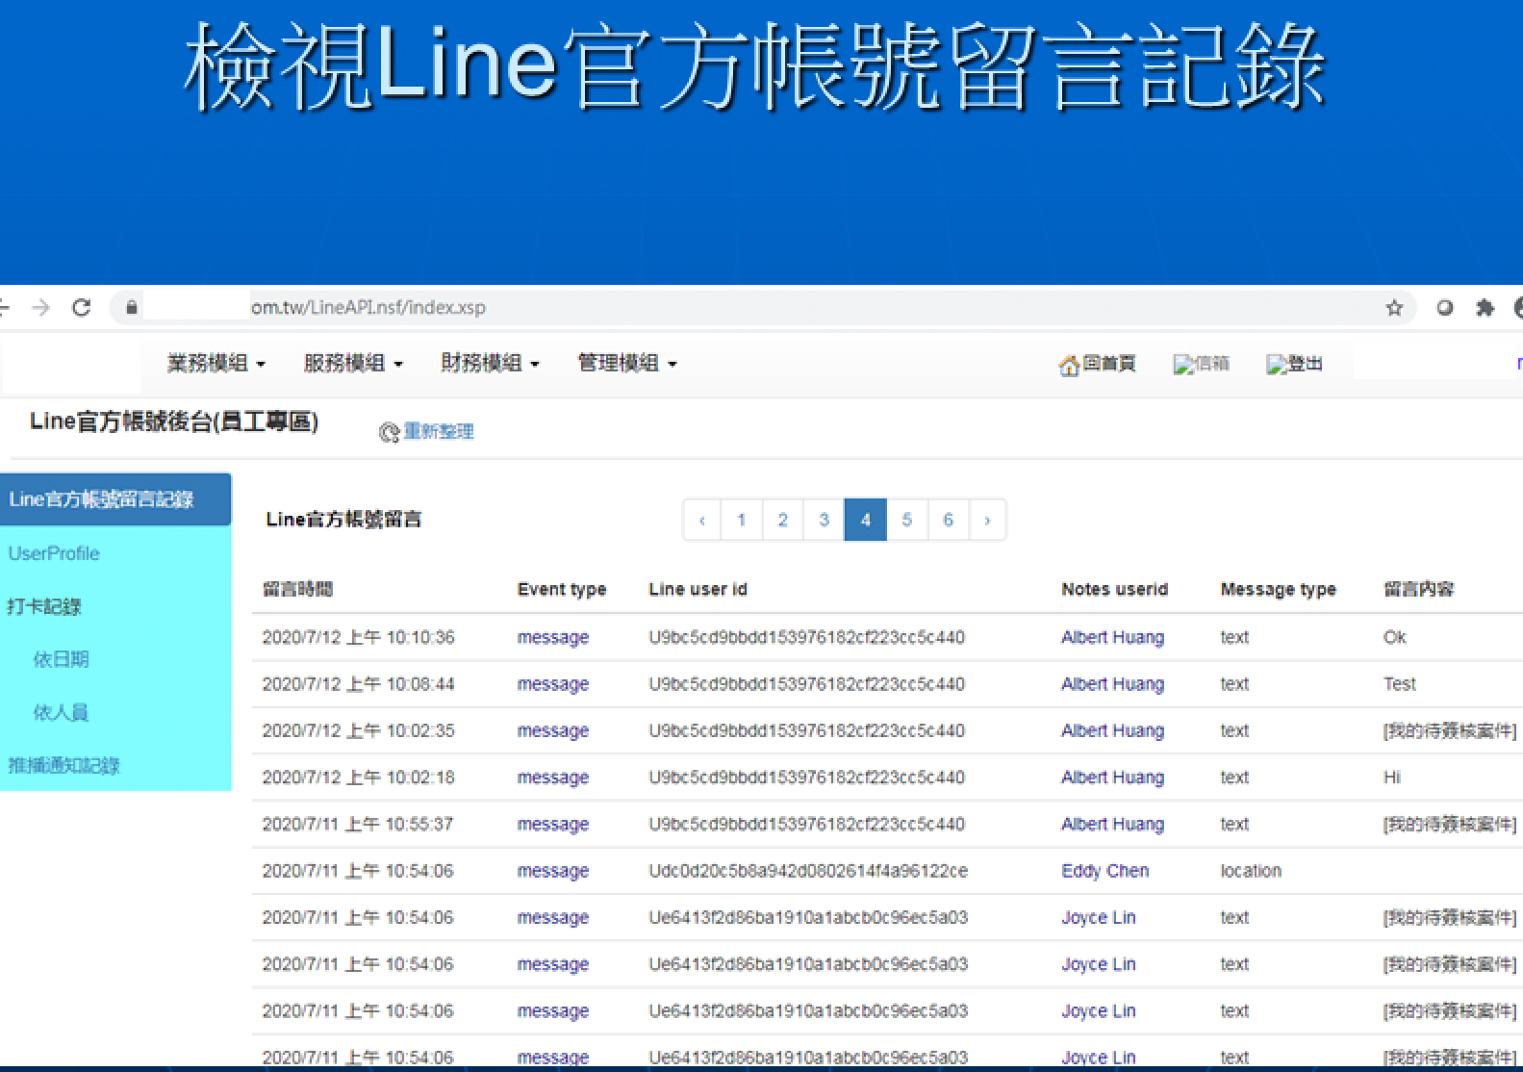
Task: Click the 回首頁 home link
Action: [x=1109, y=364]
